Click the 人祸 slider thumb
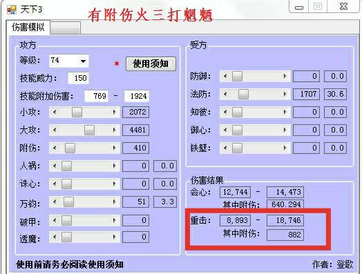This screenshot has width=362, height=274. (66, 166)
